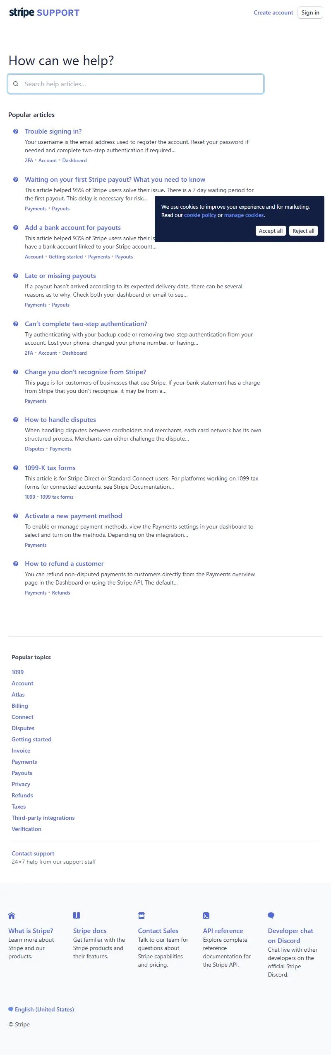Open How to refund a customer article

(64, 564)
